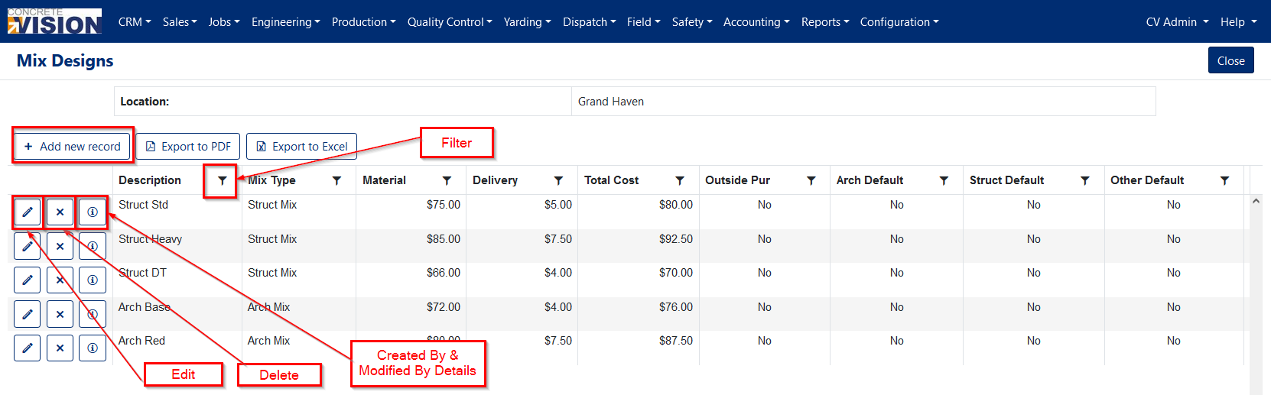The height and width of the screenshot is (395, 1271).
Task: Filter the Delivery column
Action: pos(558,180)
